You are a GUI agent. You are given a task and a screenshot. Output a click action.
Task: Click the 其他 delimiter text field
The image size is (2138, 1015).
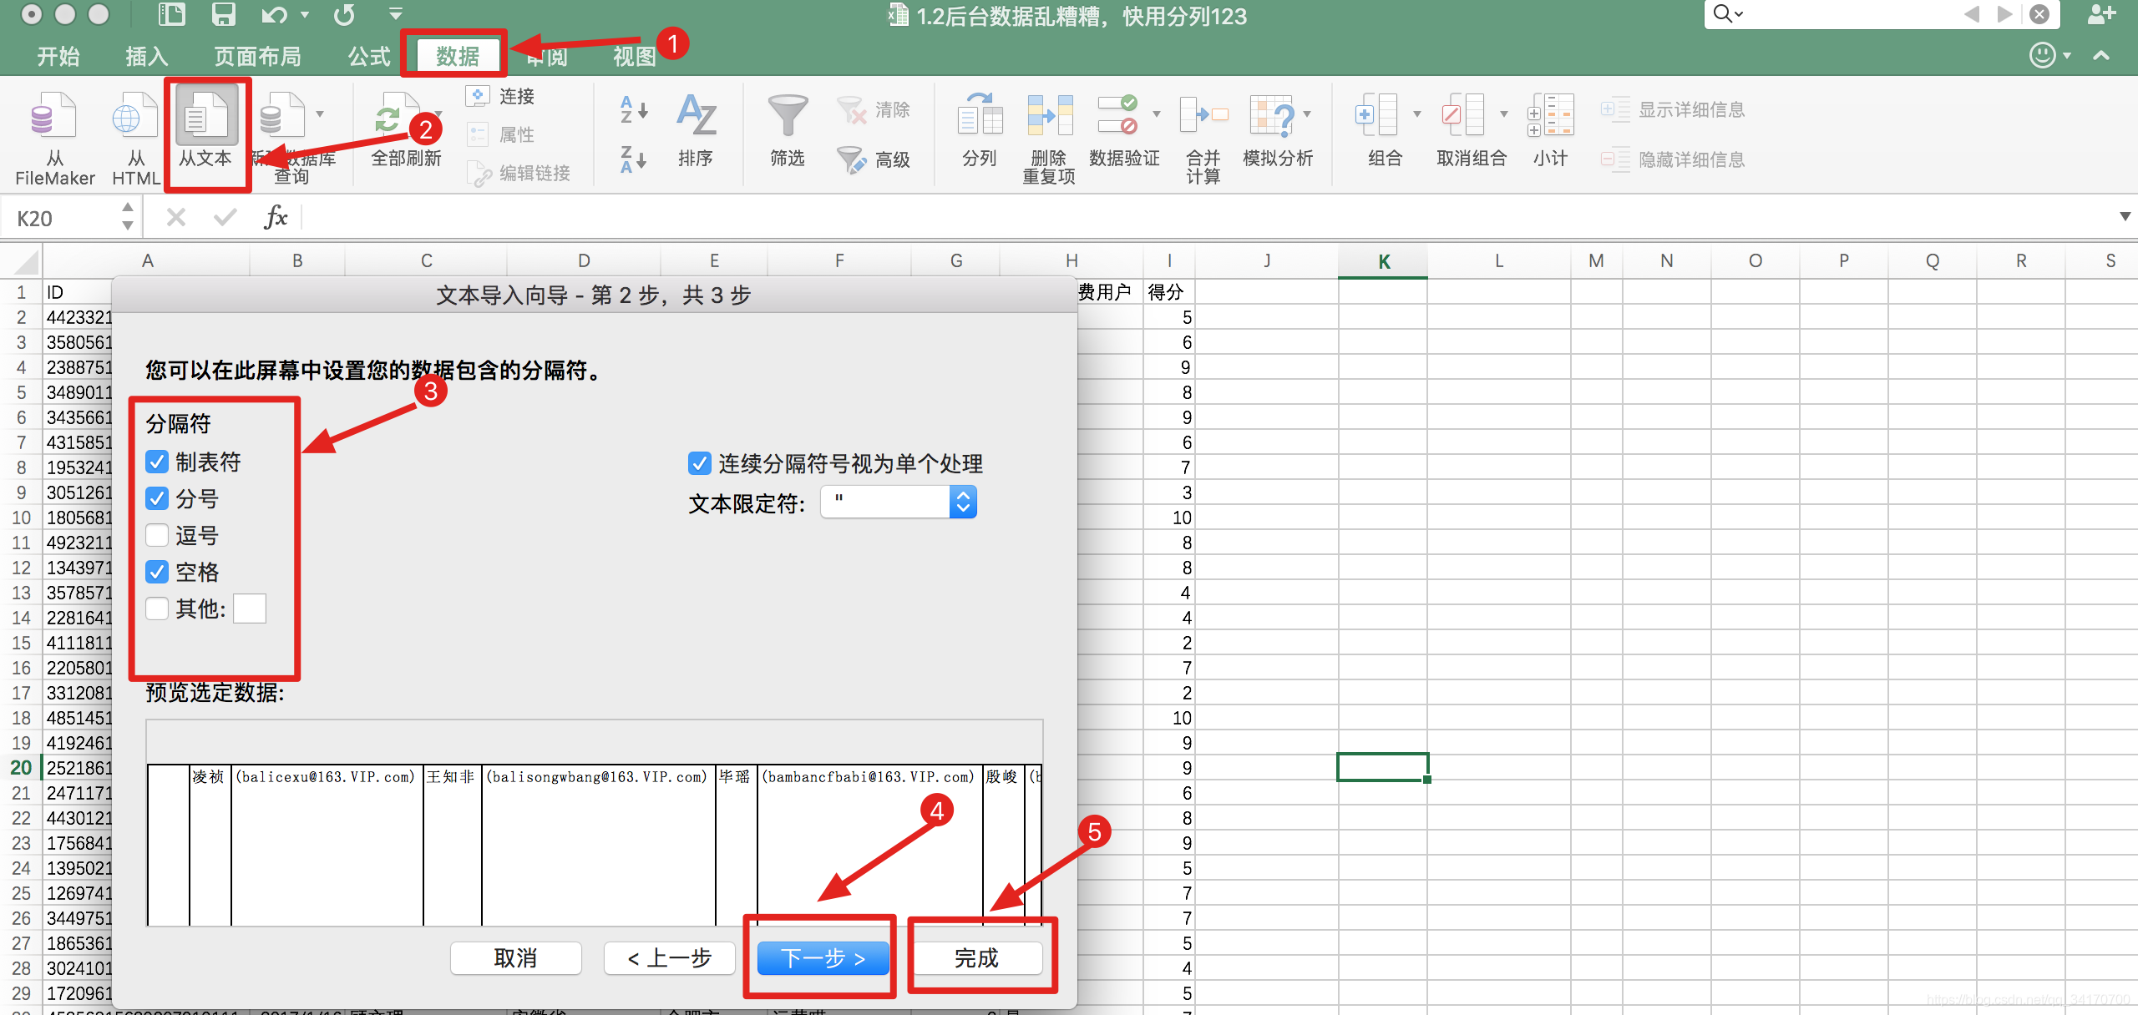250,608
